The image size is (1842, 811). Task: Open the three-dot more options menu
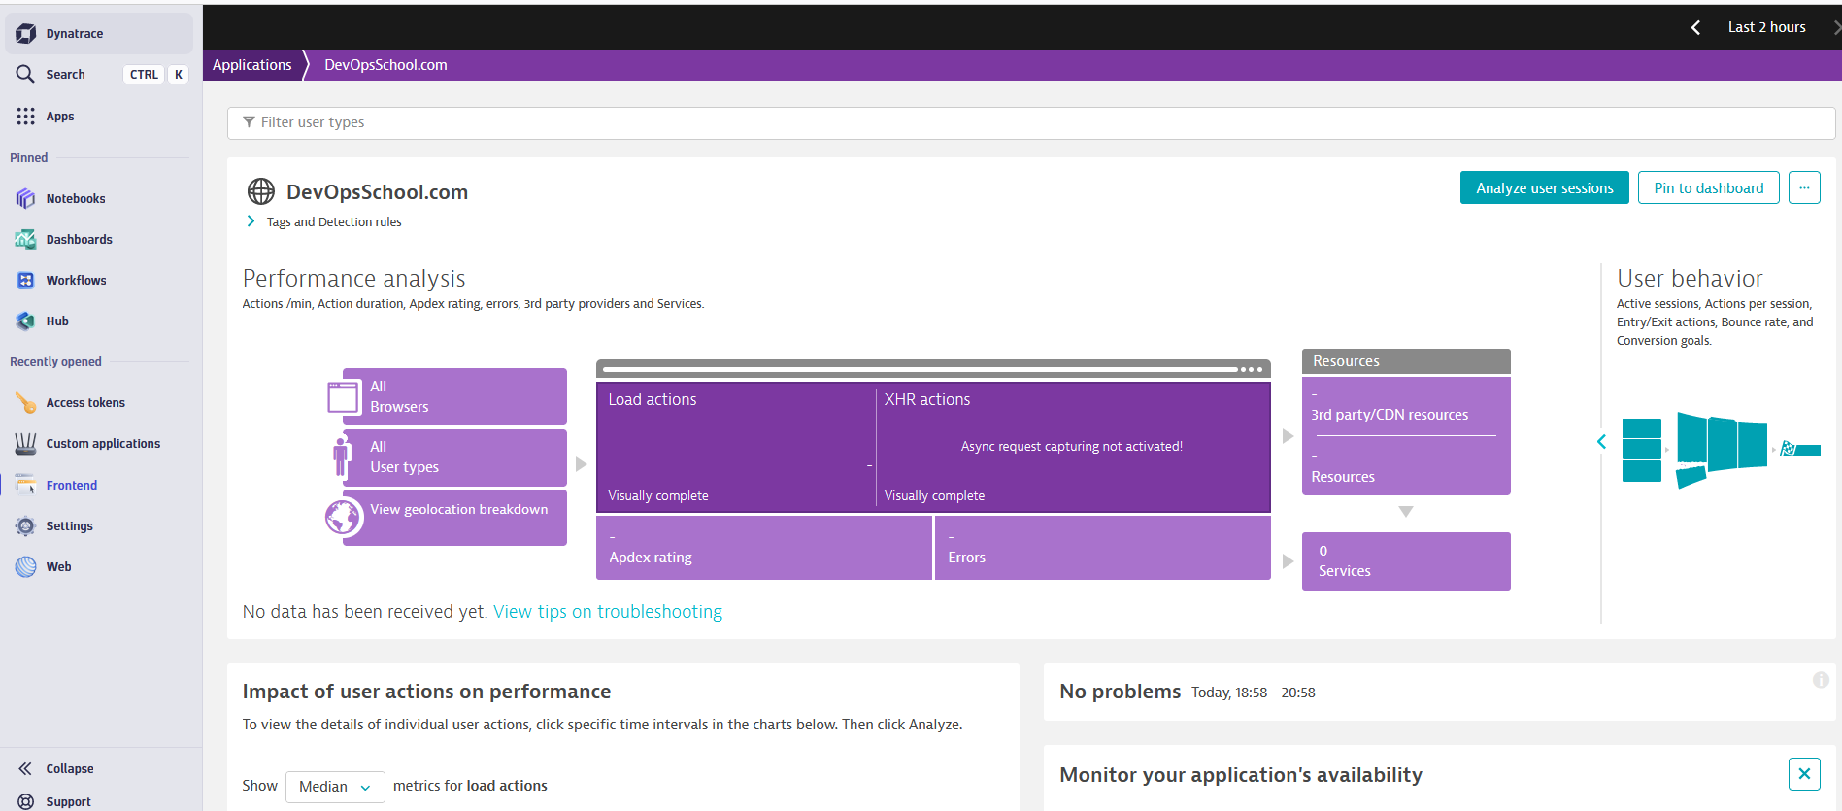point(1804,188)
